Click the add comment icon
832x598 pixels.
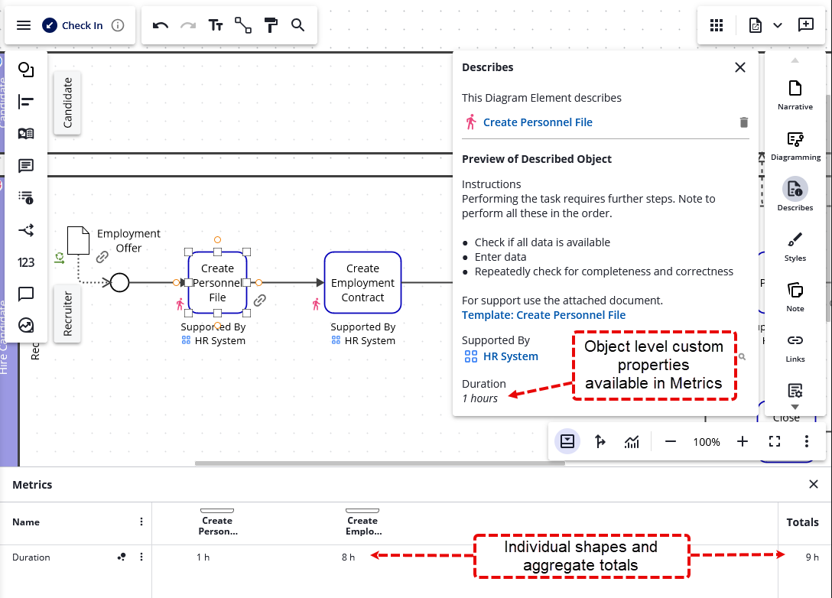point(806,25)
